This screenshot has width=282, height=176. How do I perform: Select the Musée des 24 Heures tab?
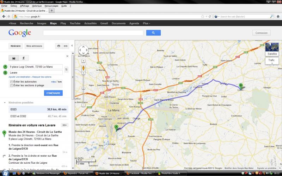tap(24, 11)
